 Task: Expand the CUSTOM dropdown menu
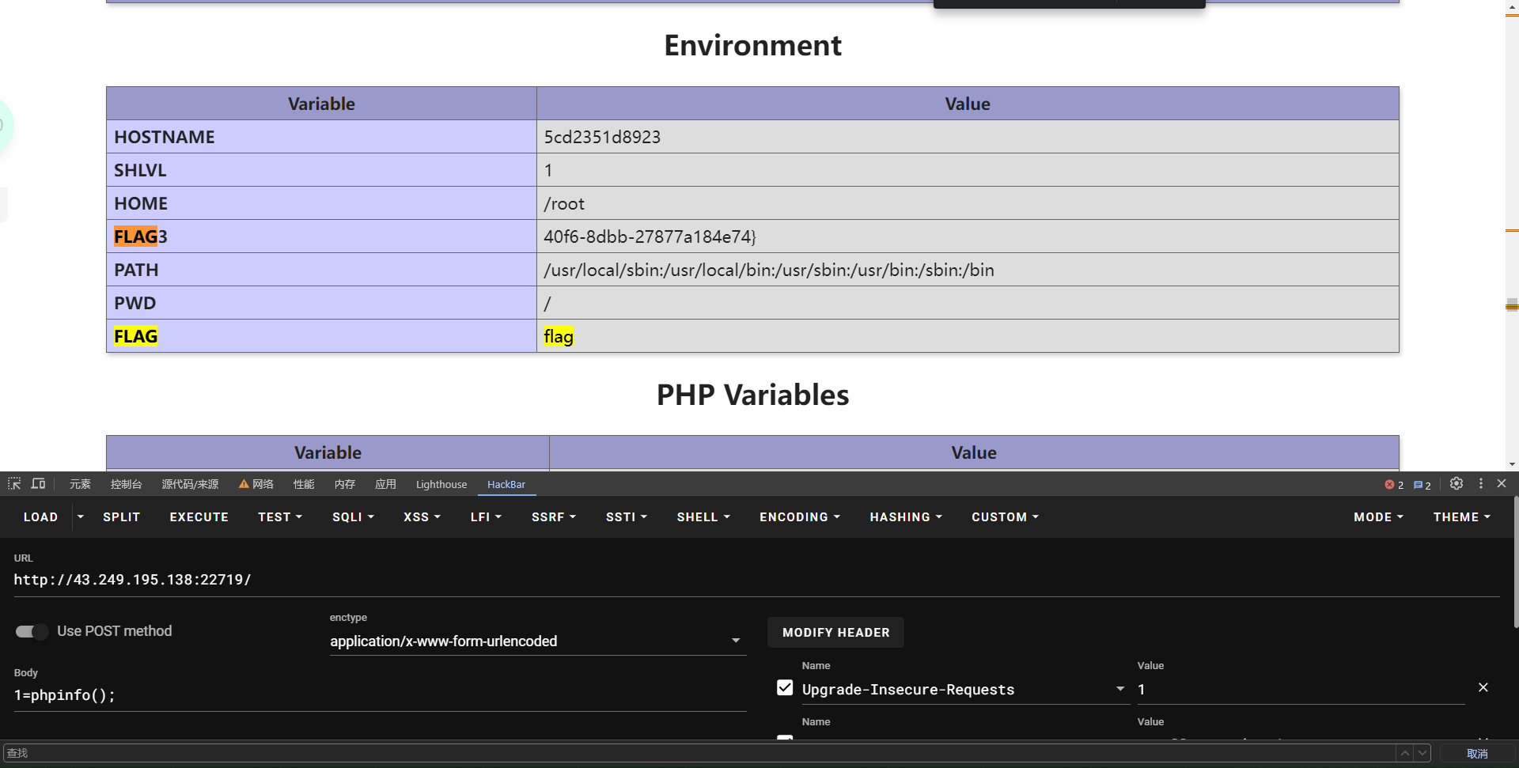click(1005, 516)
